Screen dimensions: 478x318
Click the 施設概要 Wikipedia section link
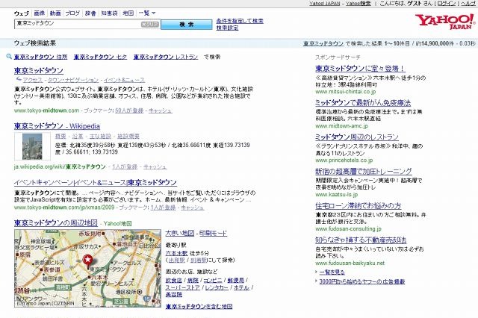point(128,136)
